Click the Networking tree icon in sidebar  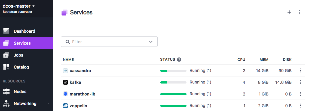(6, 104)
